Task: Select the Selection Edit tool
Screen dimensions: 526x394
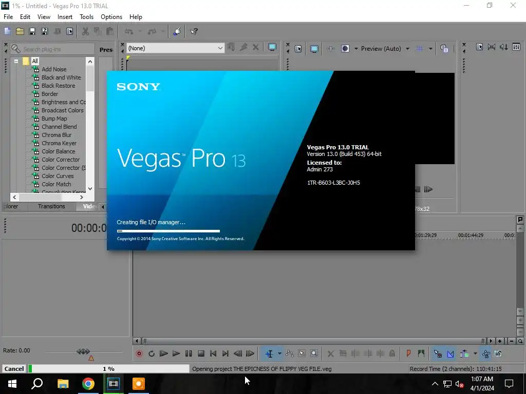Action: click(302, 353)
